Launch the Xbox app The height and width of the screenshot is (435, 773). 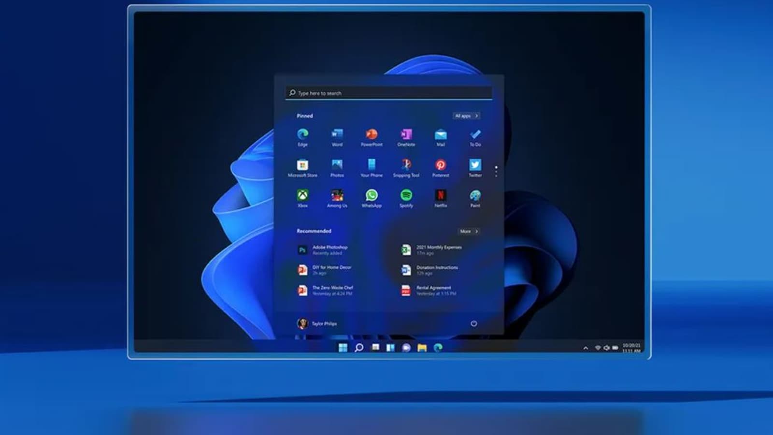[302, 199]
